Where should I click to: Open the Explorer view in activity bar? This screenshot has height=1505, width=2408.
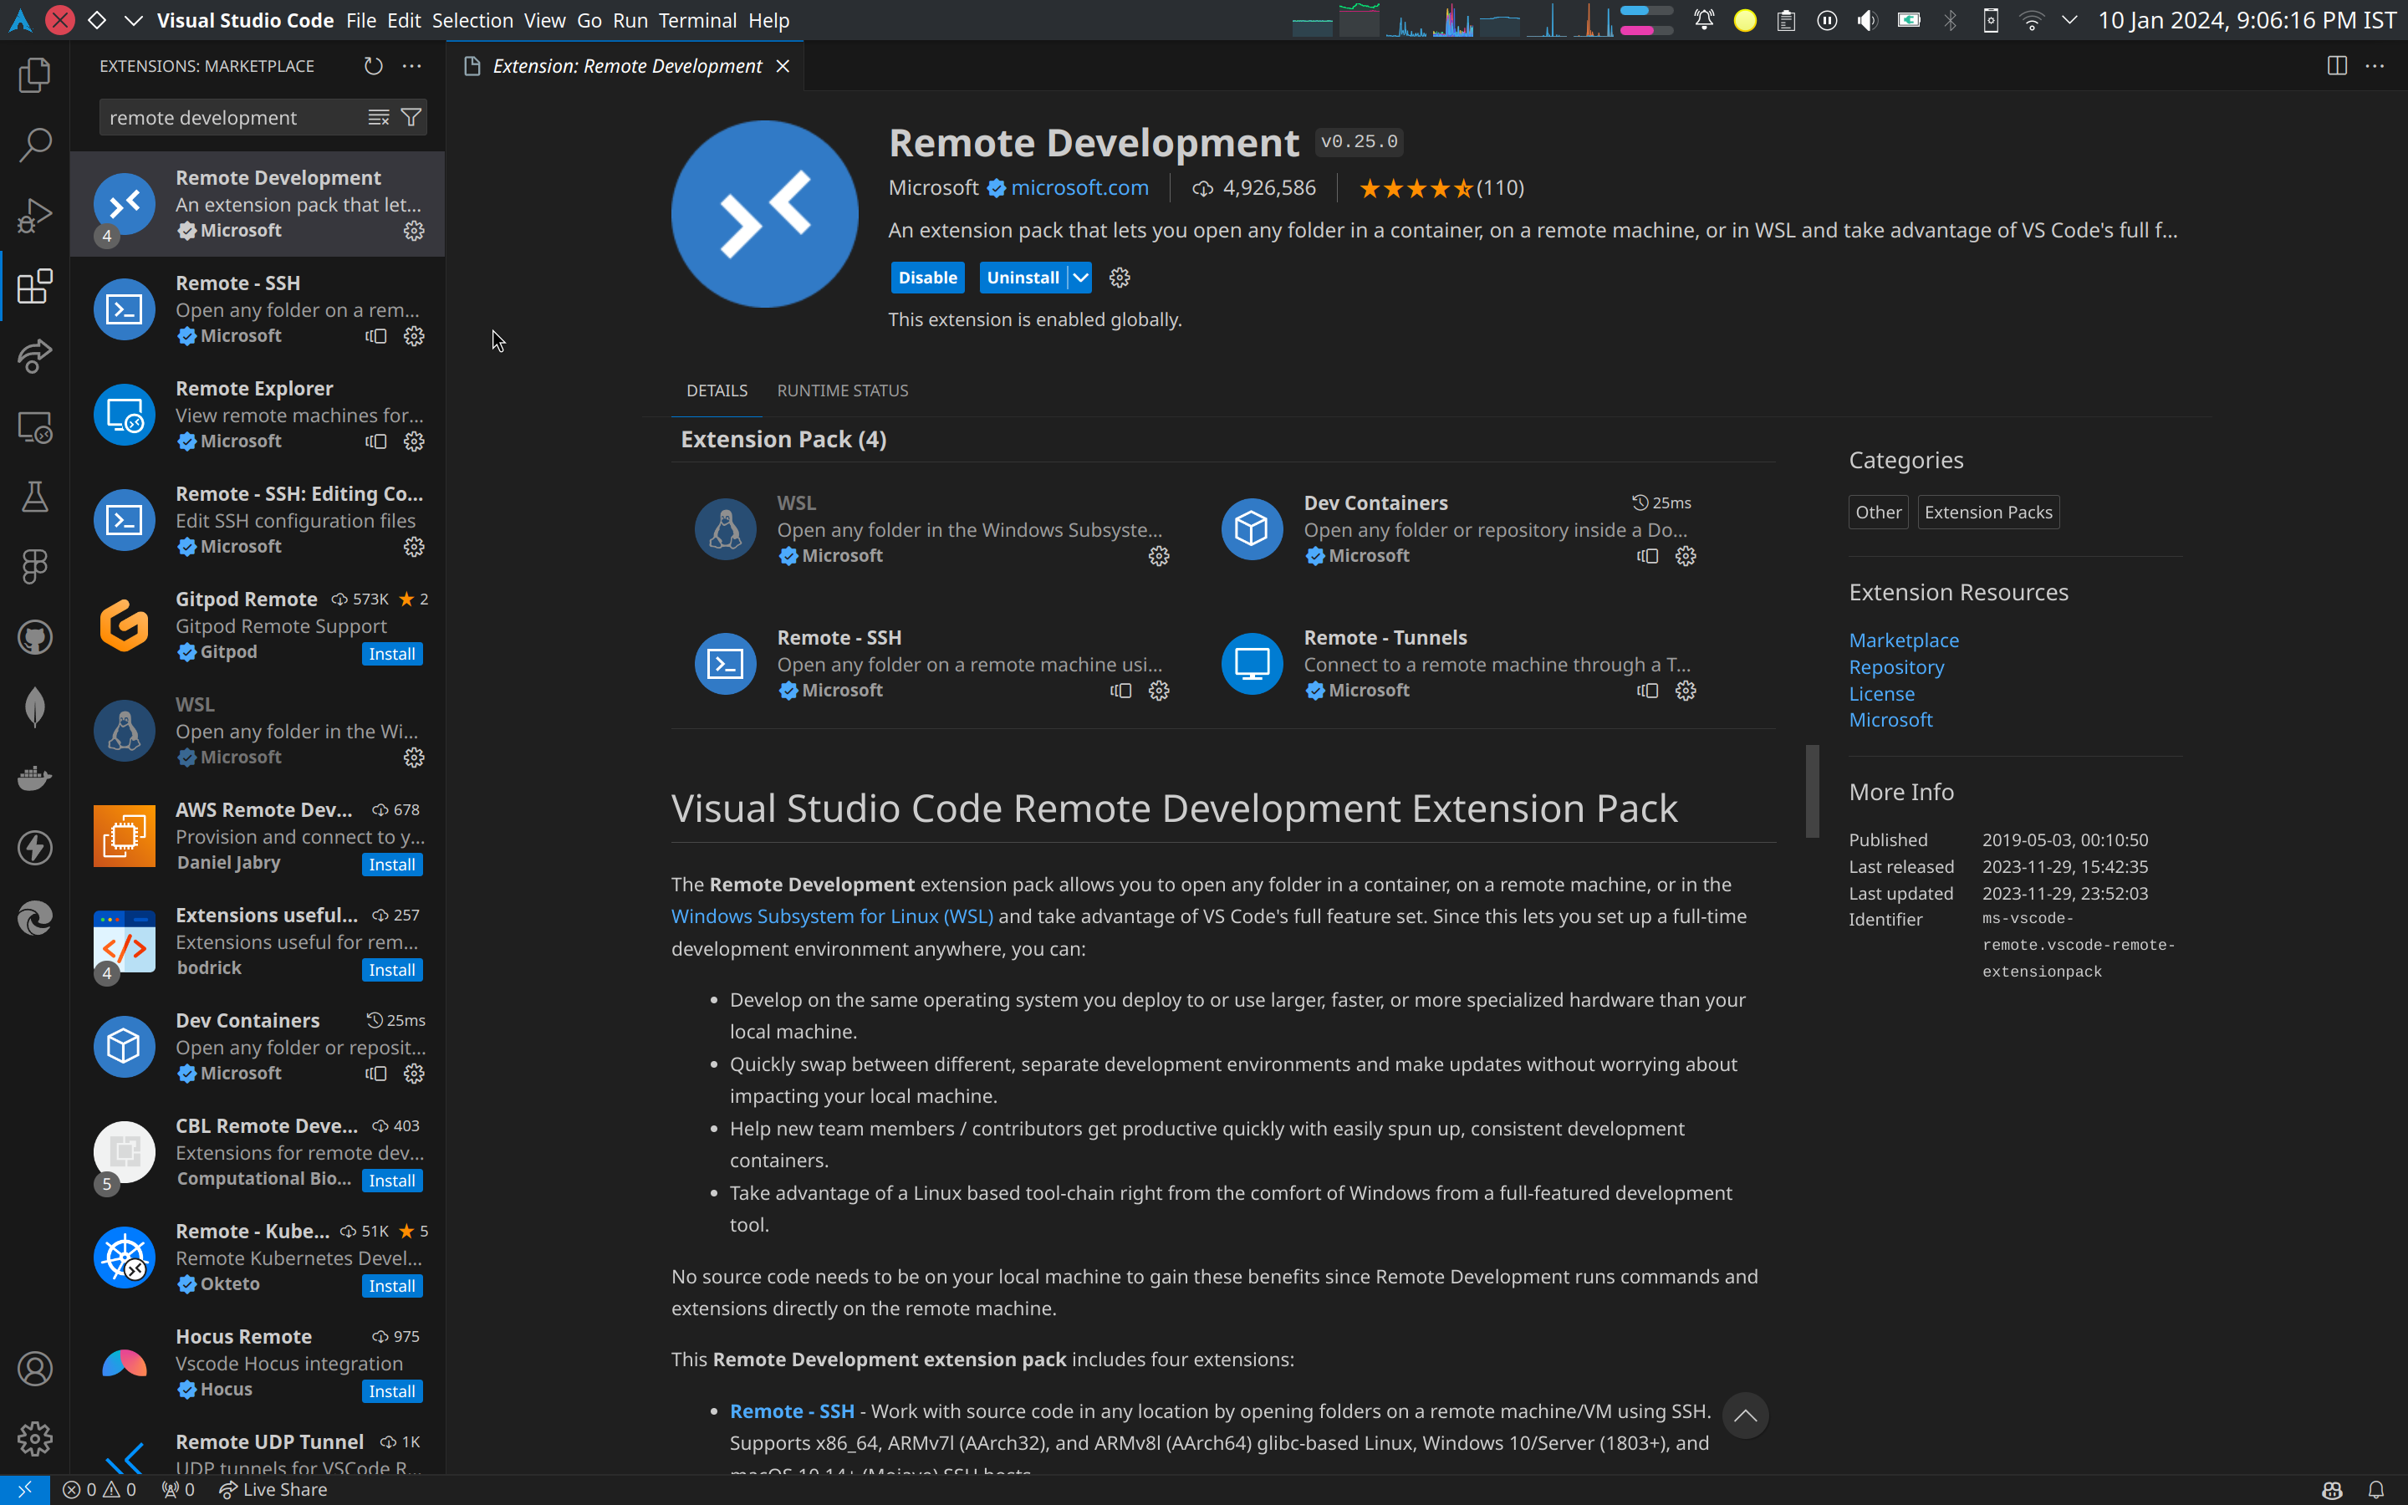click(35, 75)
